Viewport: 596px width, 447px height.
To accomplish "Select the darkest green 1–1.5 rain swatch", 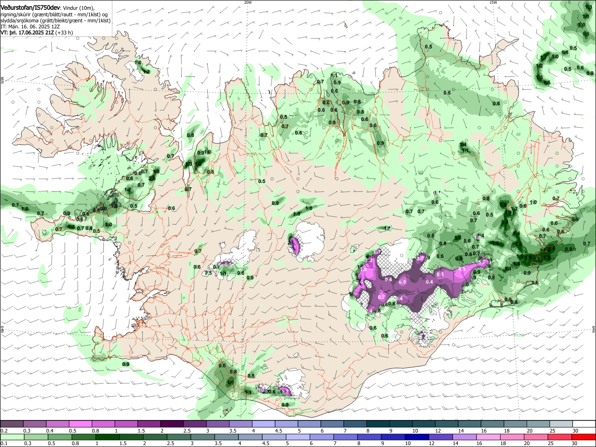I will (107, 437).
